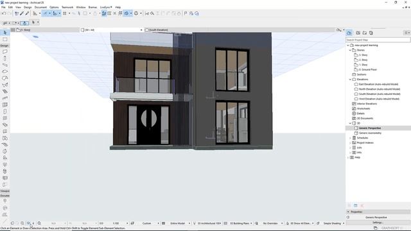Open the Teamwork menu
411x231 pixels.
(x=67, y=7)
